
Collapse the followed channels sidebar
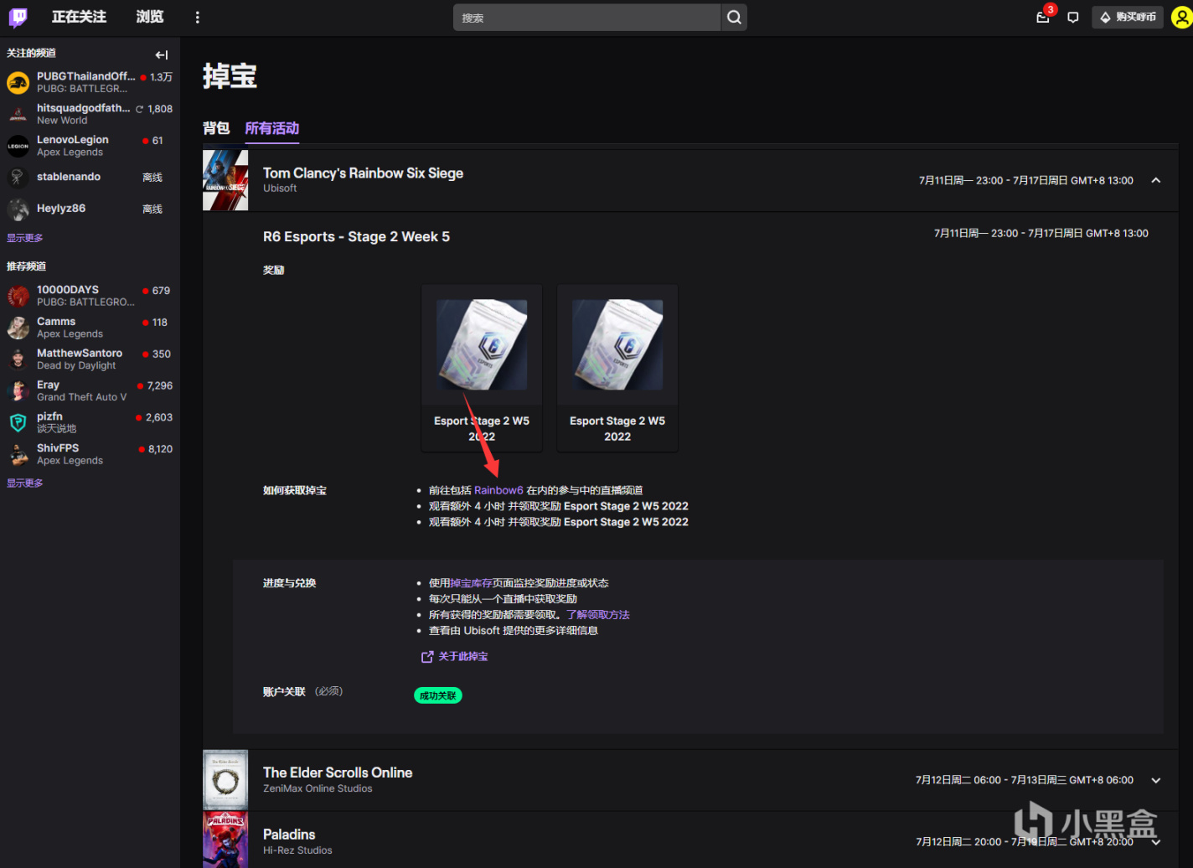(162, 54)
